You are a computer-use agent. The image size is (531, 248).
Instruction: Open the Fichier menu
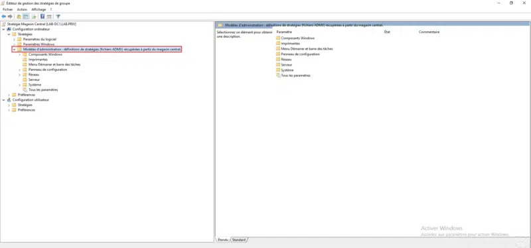click(7, 9)
